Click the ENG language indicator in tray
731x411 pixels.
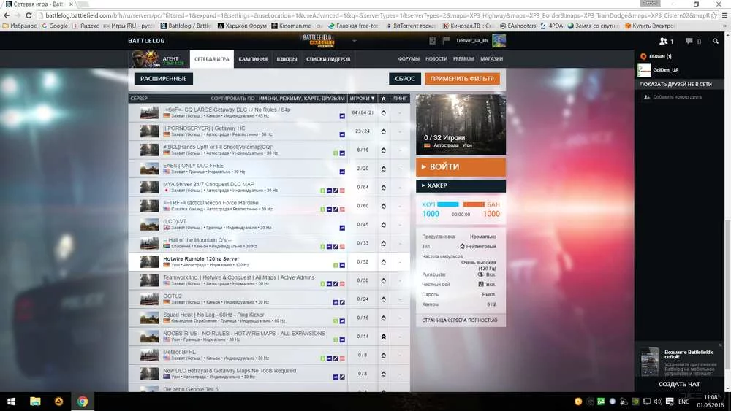683,402
